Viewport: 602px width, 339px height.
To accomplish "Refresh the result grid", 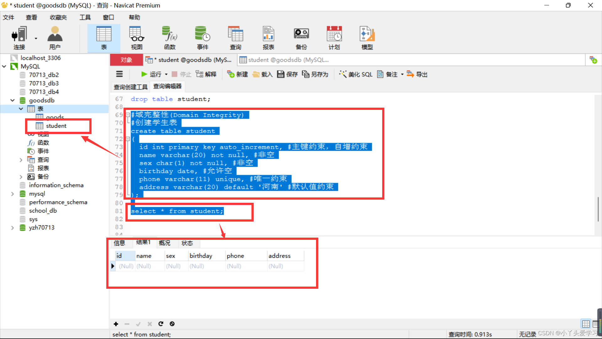I will (x=161, y=324).
